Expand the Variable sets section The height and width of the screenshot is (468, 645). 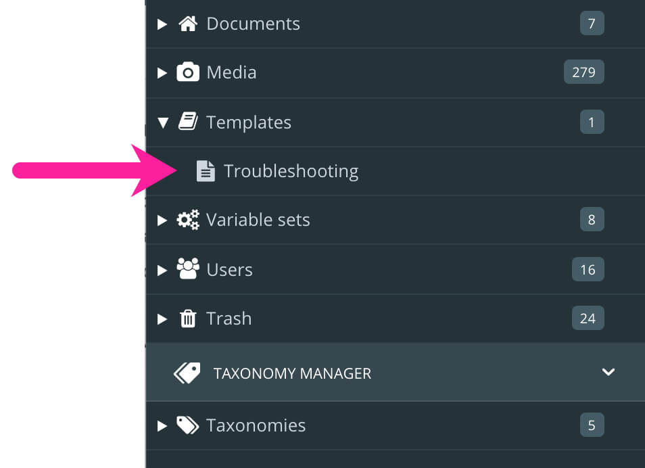coord(162,219)
